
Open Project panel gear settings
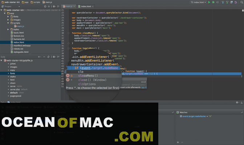click(54, 7)
